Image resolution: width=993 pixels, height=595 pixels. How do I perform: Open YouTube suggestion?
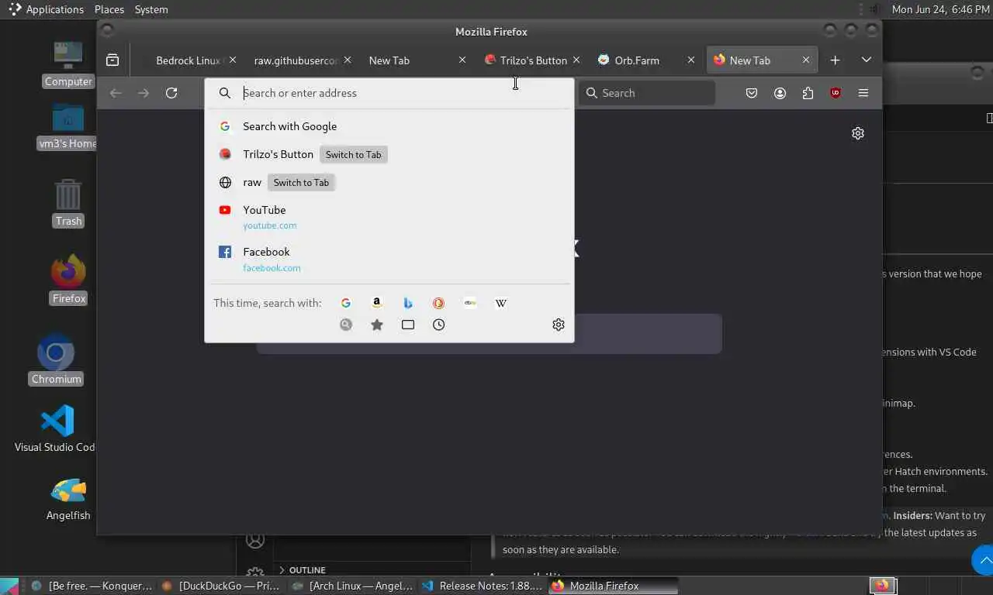389,217
